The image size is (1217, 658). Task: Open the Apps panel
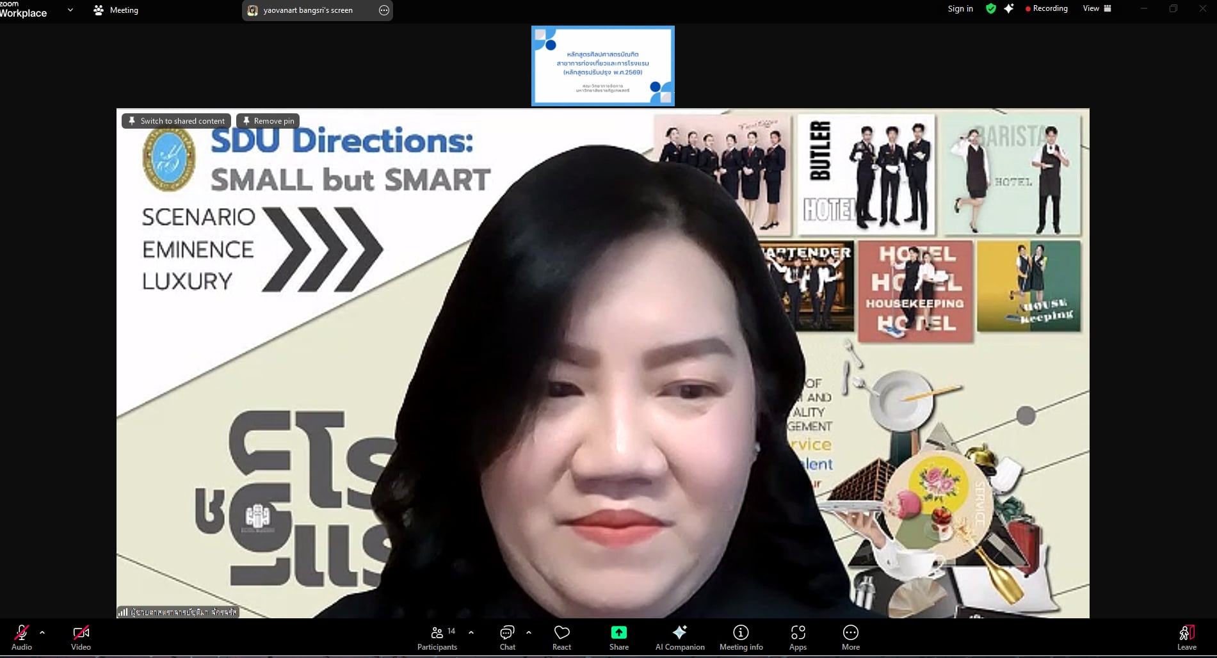click(798, 638)
